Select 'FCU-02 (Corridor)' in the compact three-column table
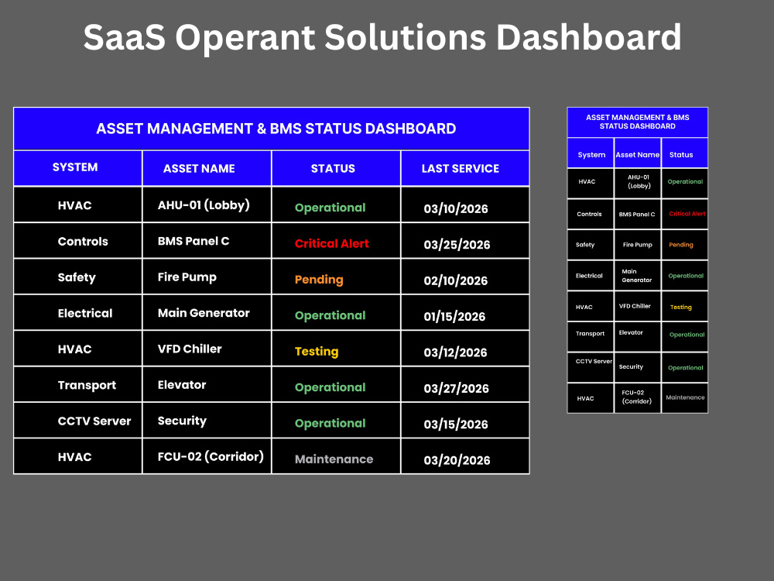 click(636, 397)
